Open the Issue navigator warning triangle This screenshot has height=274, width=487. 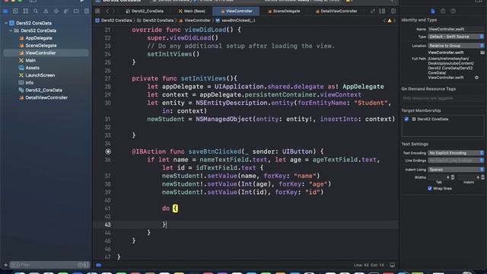point(46,11)
